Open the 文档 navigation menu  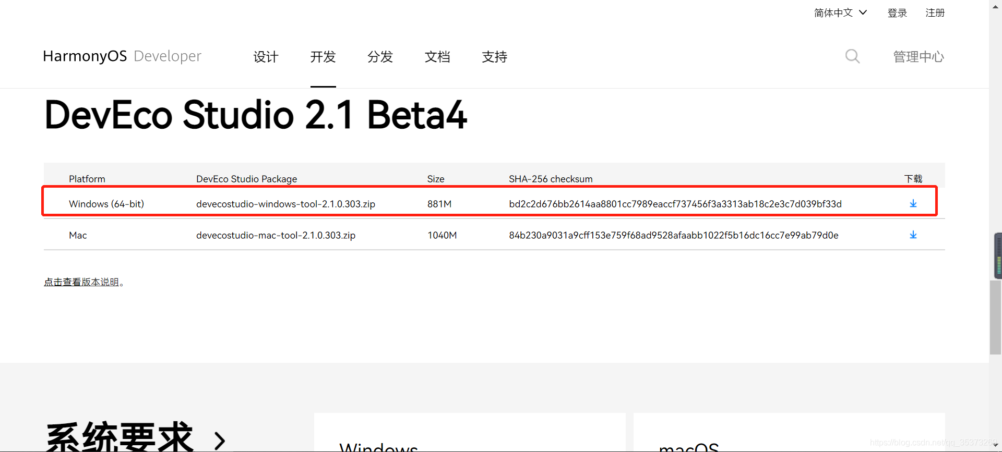pos(437,57)
